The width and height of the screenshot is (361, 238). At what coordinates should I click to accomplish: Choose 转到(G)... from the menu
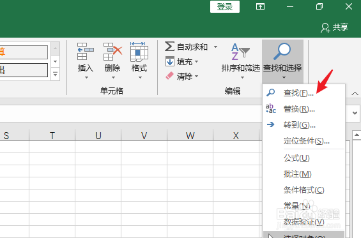click(303, 125)
